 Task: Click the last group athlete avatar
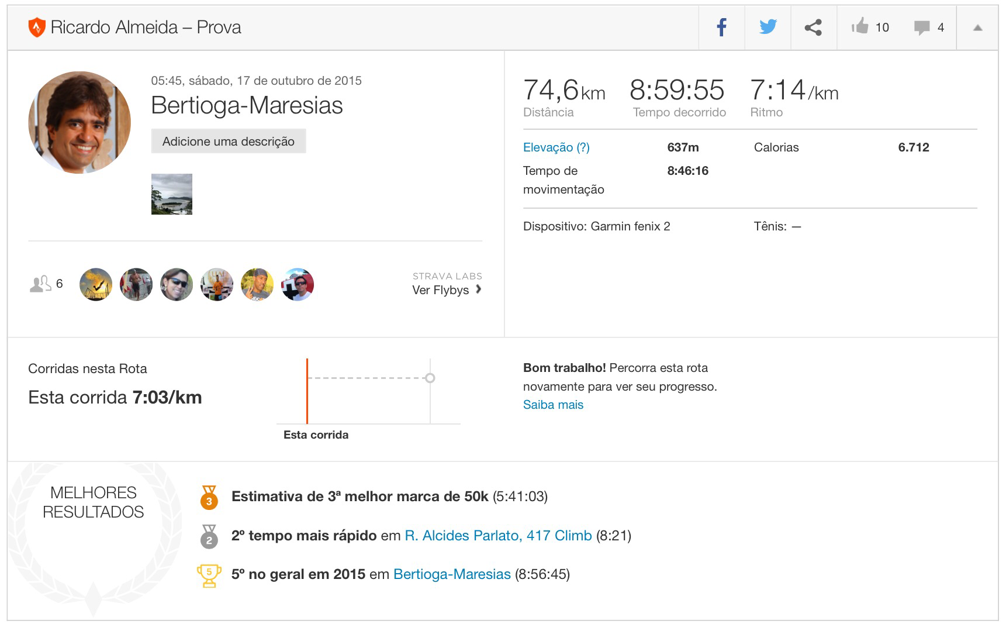pyautogui.click(x=298, y=285)
